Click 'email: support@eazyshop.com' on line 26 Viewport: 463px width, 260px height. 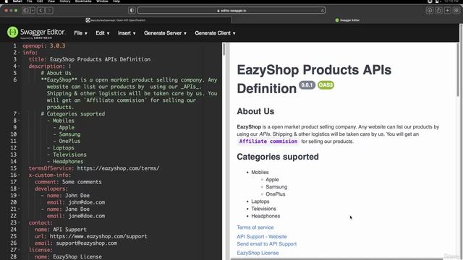(x=76, y=243)
